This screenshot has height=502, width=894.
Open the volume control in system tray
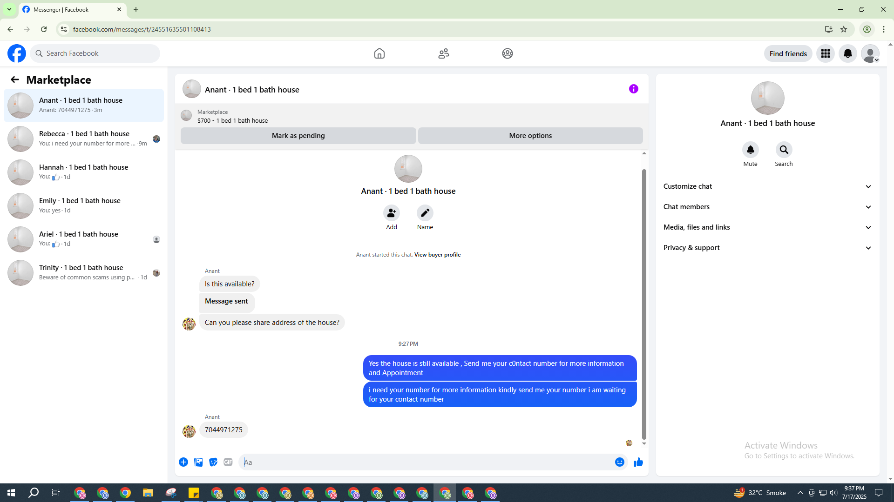[x=833, y=493]
